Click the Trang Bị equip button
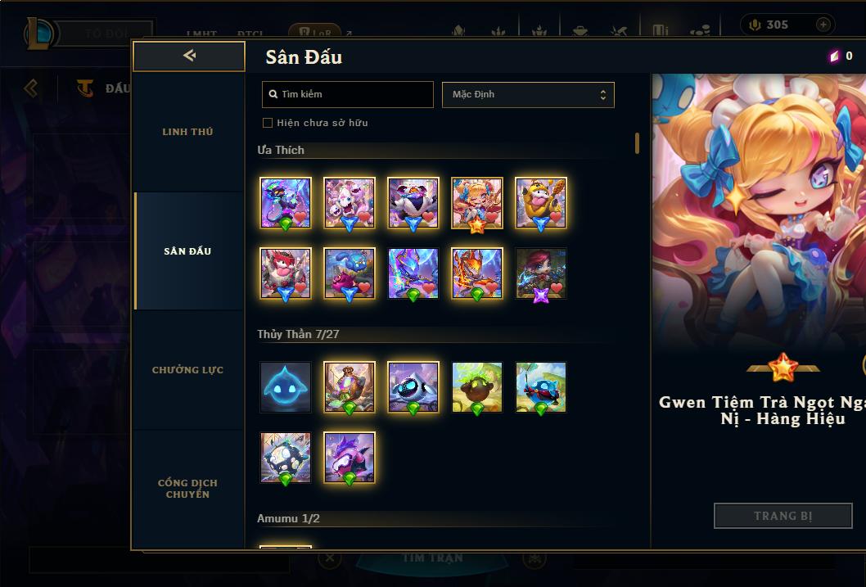 click(x=783, y=516)
